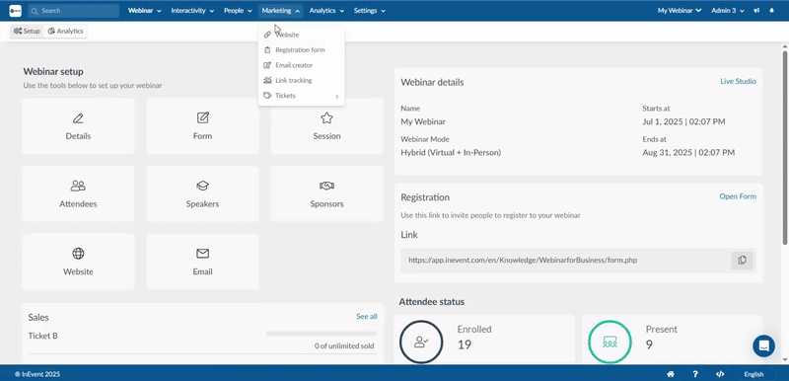Click the link icon beside Website menu item
Viewport: 789px width, 381px height.
267,35
